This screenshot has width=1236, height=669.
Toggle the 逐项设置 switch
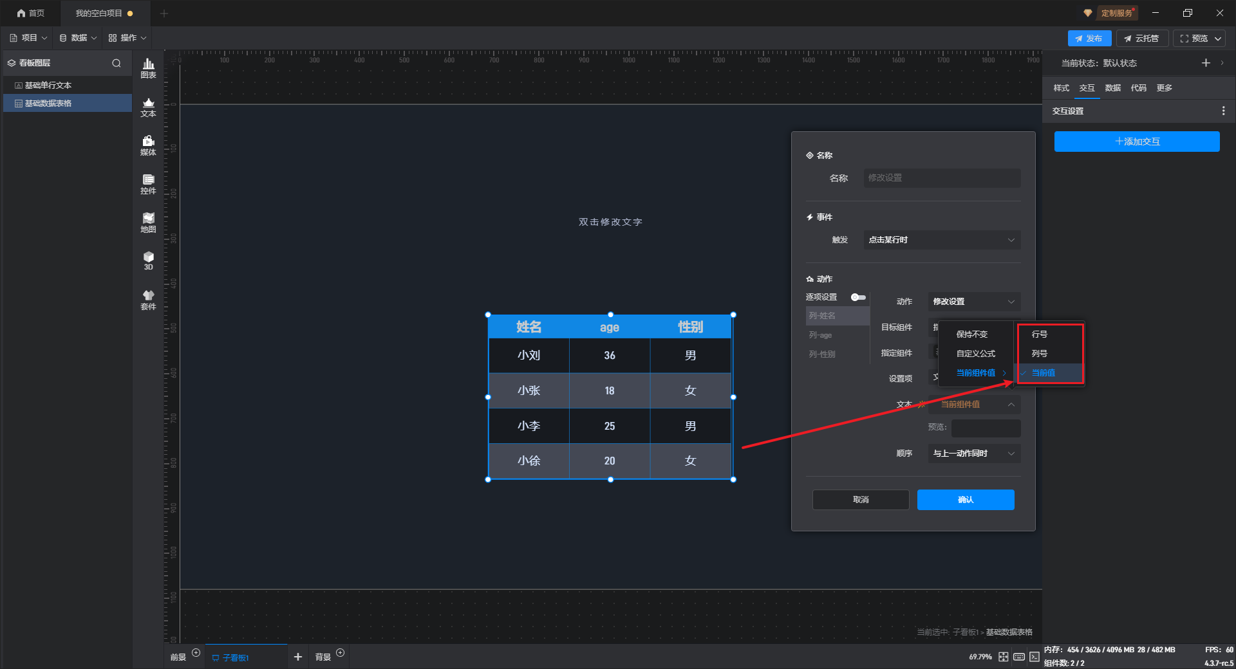tap(858, 297)
